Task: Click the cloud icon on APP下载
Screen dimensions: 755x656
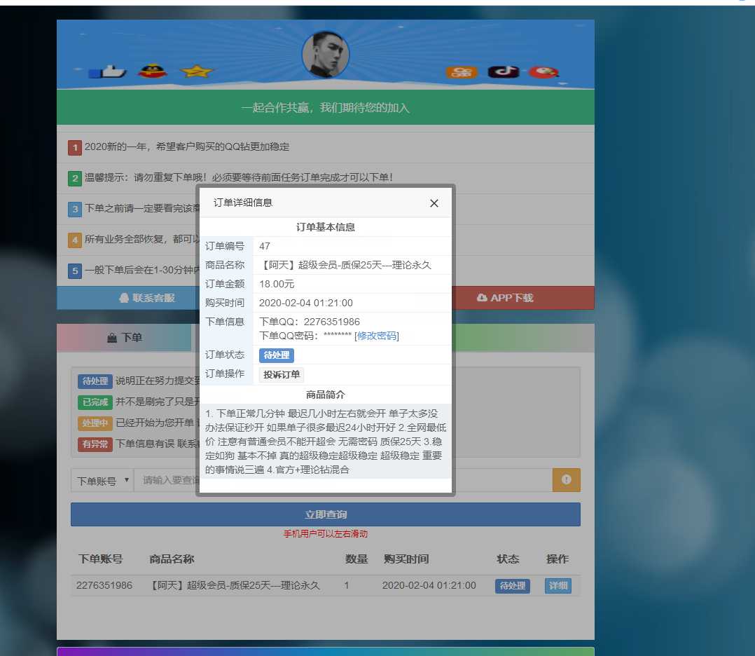Action: 482,298
